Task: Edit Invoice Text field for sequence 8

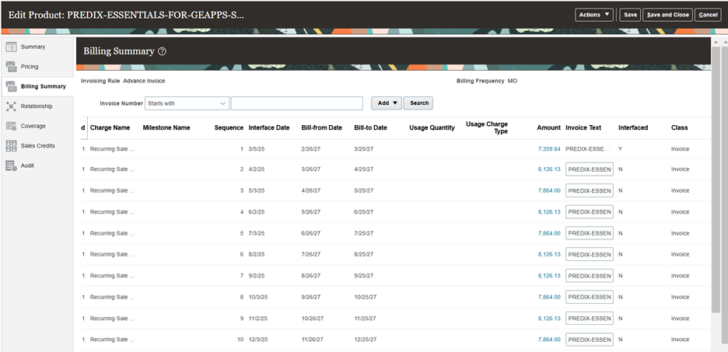Action: click(590, 298)
